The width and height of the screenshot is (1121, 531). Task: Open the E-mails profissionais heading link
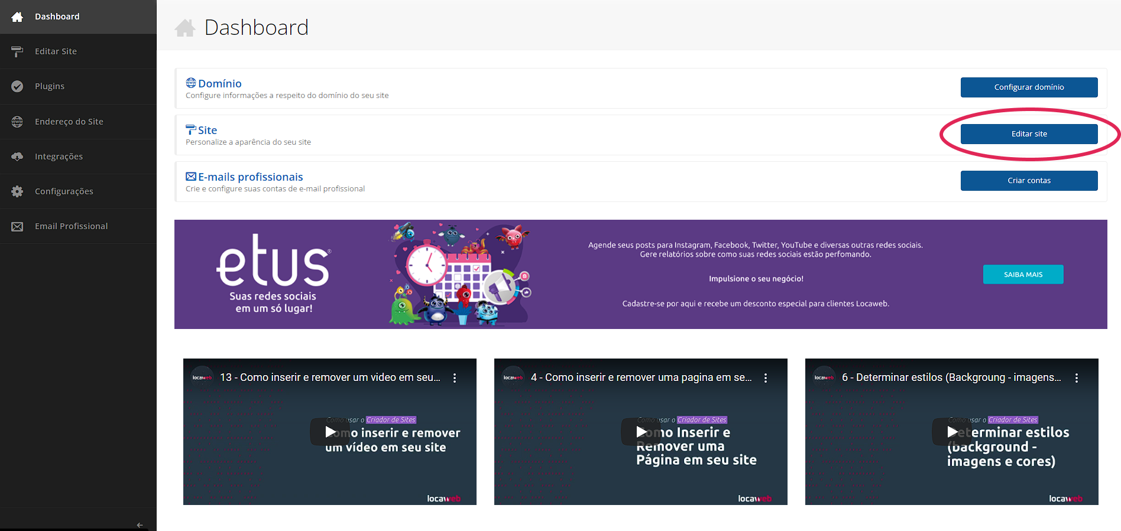pos(251,177)
